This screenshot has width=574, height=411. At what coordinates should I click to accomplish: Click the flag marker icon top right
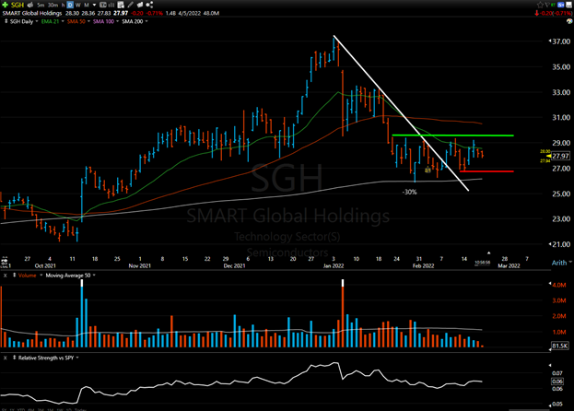coord(547,5)
